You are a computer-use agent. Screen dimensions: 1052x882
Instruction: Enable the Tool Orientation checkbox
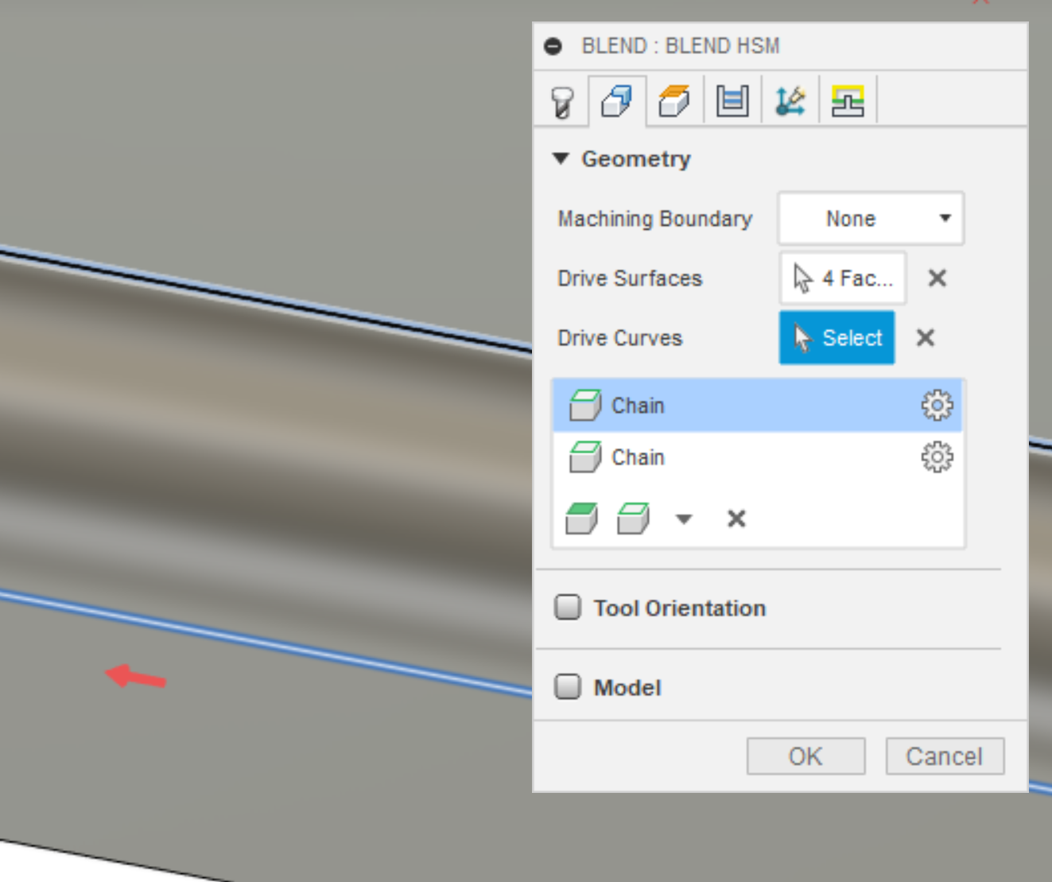coord(568,607)
